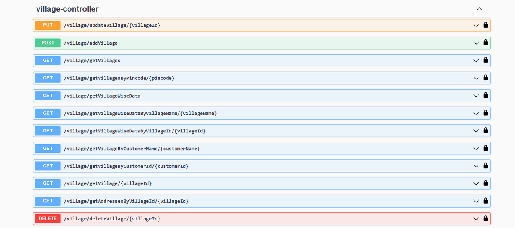This screenshot has height=228, width=515.
Task: Open path /village/addVillage
Action: [x=91, y=43]
